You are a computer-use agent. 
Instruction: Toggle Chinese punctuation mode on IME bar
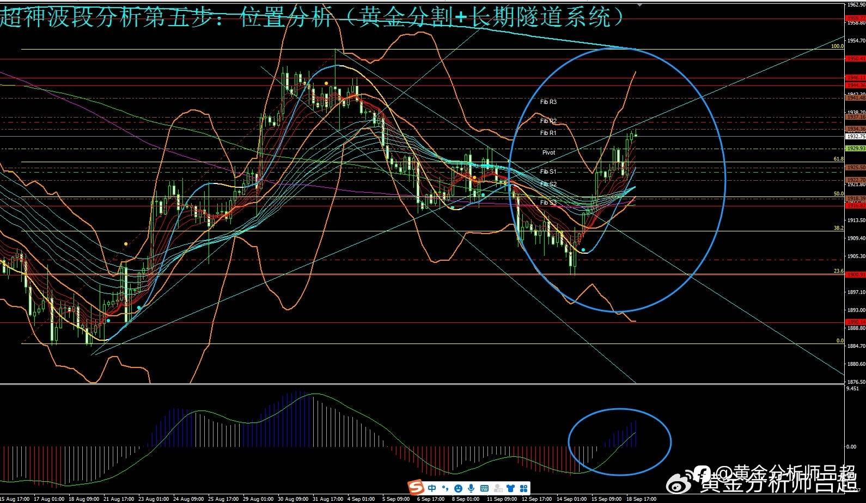(445, 488)
